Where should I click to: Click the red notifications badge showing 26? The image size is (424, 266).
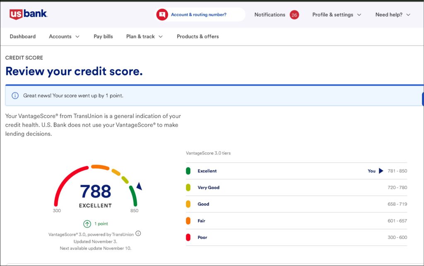[294, 15]
